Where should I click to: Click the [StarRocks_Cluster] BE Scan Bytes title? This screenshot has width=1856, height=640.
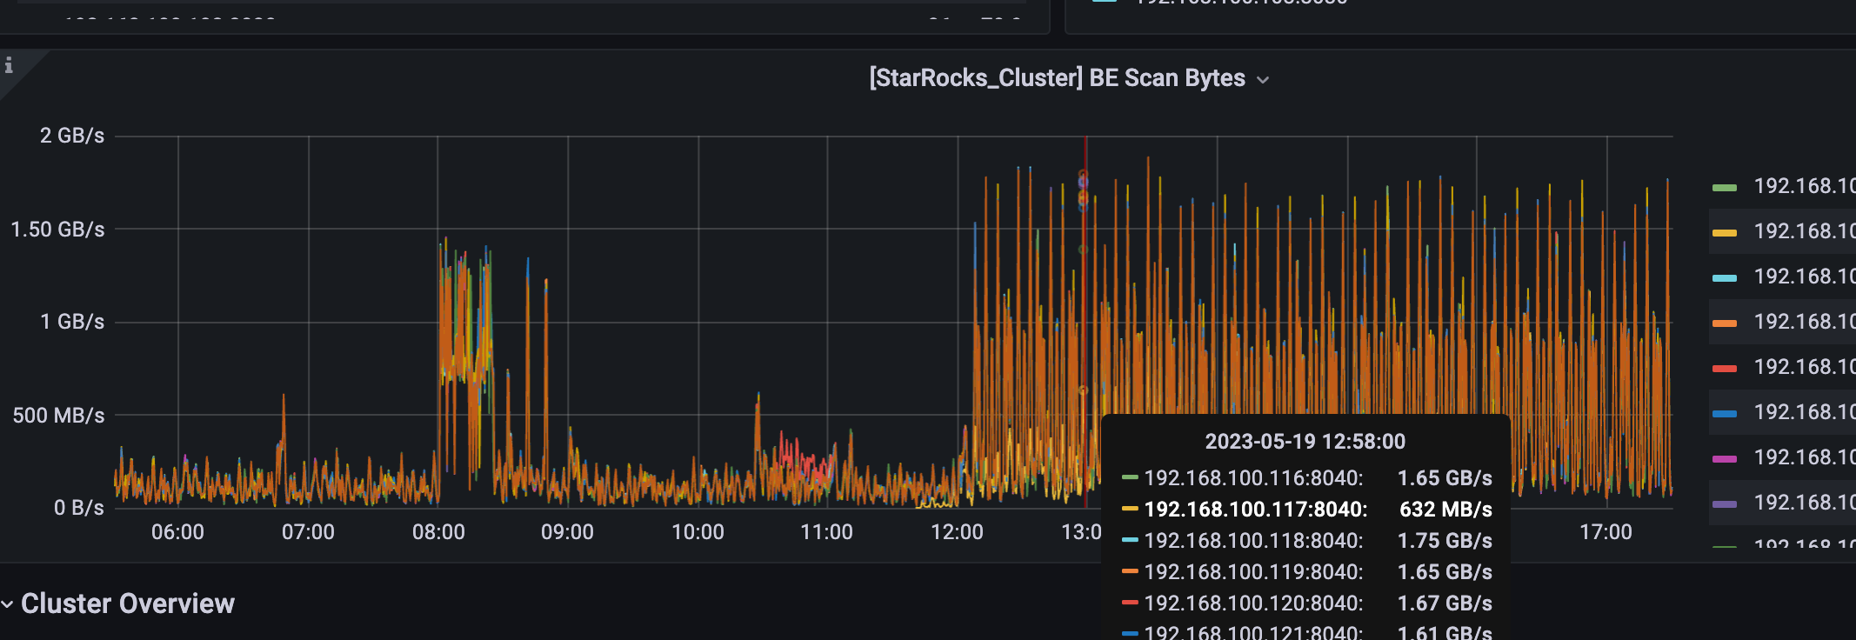[x=1057, y=78]
